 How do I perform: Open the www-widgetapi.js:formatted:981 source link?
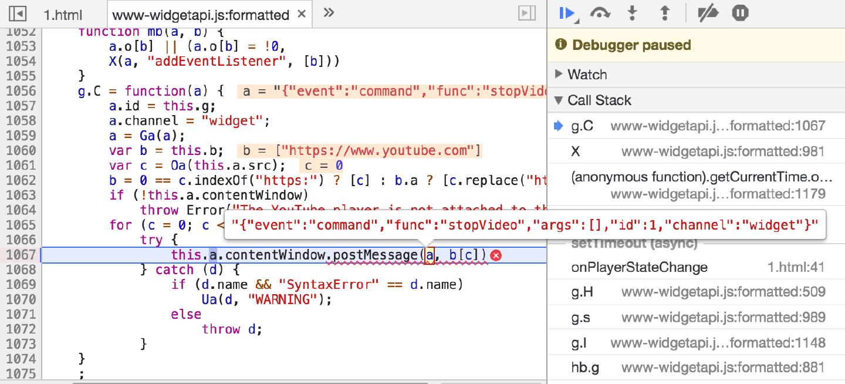723,151
